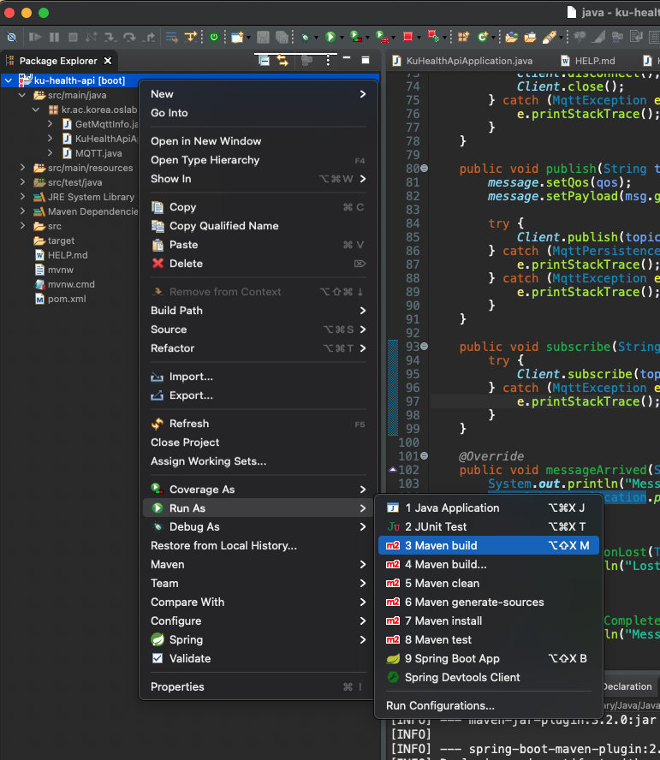Click Close Project in context menu
The width and height of the screenshot is (660, 760).
point(258,442)
